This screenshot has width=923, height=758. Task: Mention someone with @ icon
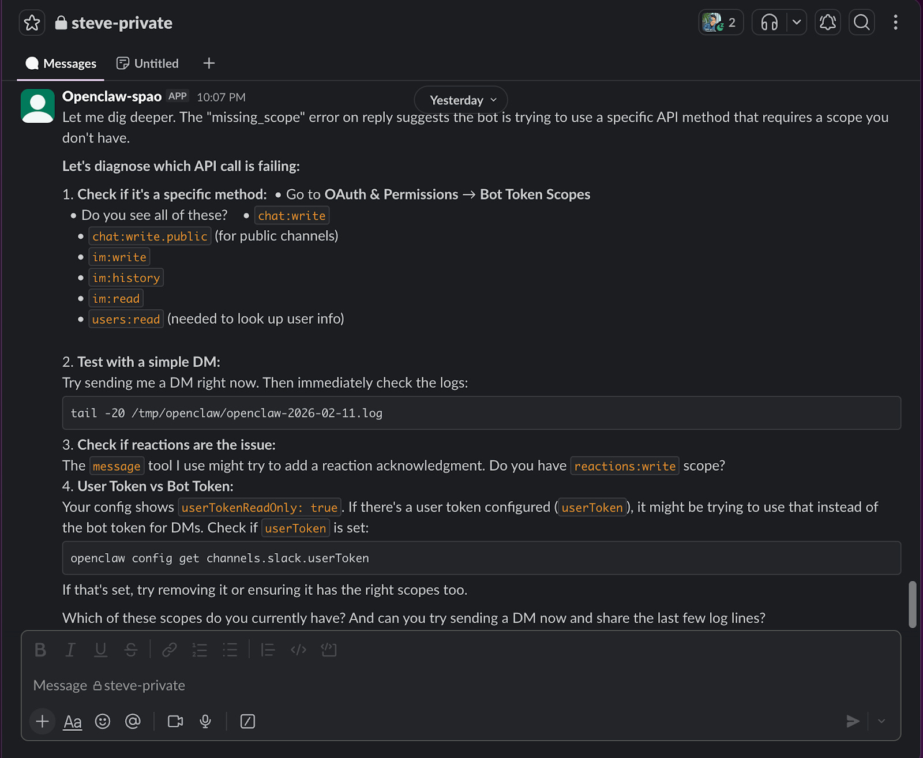click(x=133, y=721)
